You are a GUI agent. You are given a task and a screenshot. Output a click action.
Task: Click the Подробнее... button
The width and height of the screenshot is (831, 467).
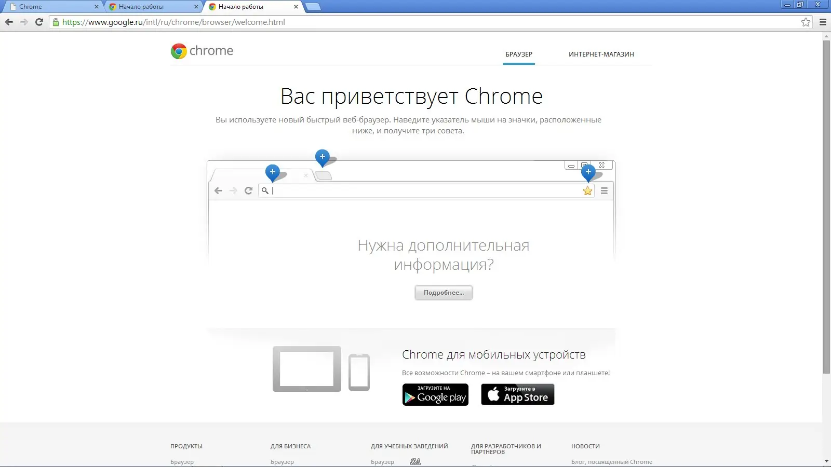444,293
